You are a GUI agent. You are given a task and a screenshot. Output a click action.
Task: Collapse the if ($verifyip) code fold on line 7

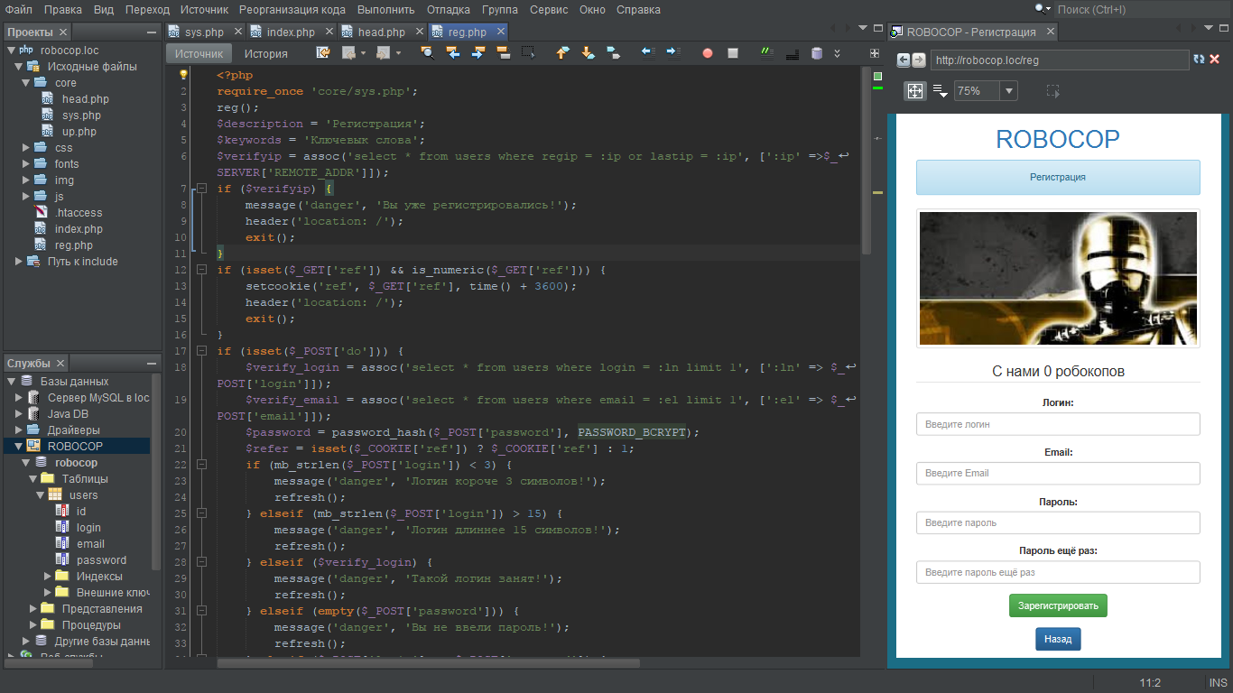pyautogui.click(x=202, y=189)
